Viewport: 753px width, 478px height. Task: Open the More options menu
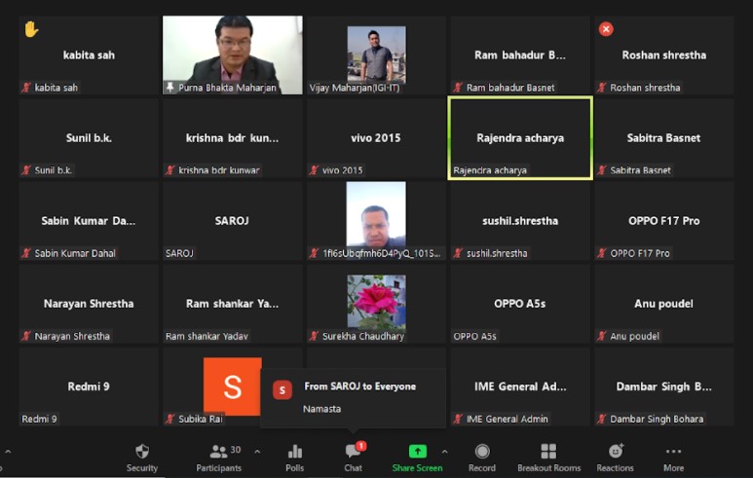(673, 457)
